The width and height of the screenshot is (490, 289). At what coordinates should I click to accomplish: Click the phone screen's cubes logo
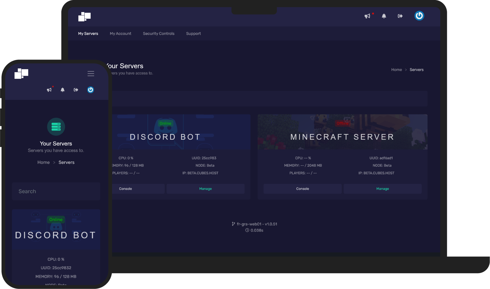coord(21,74)
